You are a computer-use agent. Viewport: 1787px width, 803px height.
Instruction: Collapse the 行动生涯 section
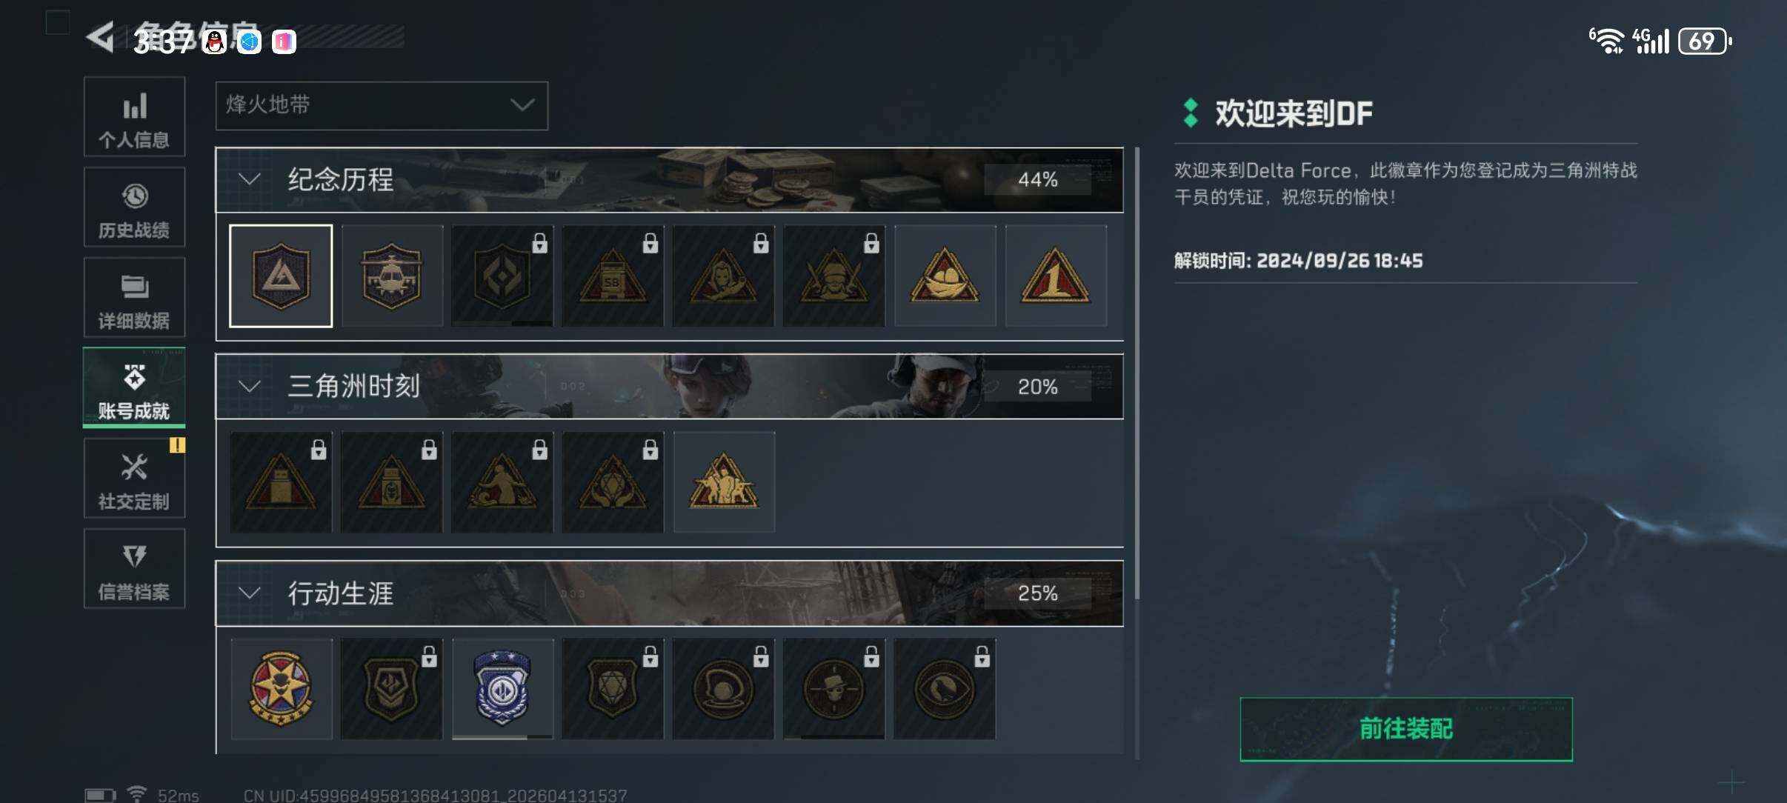(x=250, y=593)
